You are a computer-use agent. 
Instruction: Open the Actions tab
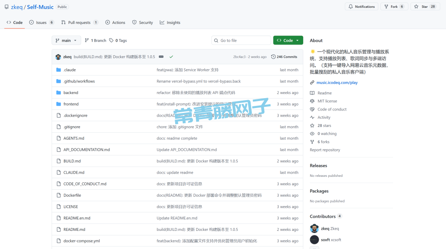coord(115,23)
